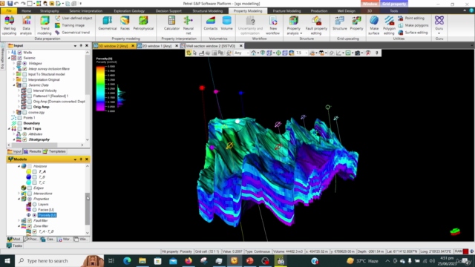Switch to Templates pane tab
This screenshot has width=475, height=267.
[x=54, y=151]
